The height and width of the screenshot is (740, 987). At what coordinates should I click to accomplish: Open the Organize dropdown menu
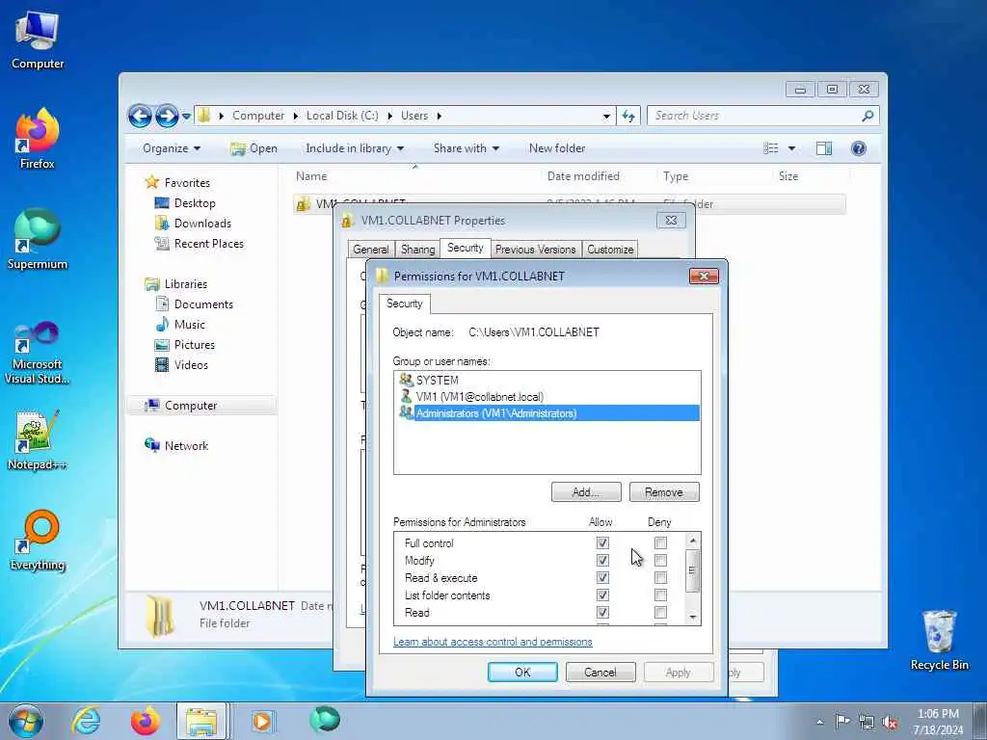coord(172,148)
